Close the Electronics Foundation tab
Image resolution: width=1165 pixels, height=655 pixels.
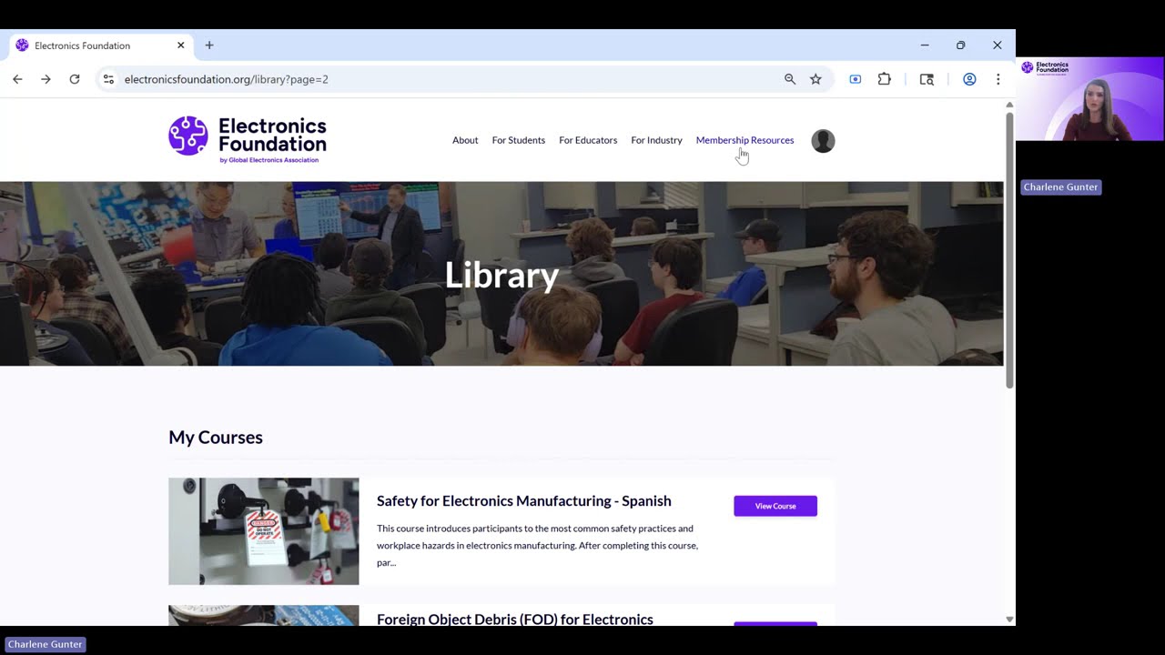[x=180, y=45]
